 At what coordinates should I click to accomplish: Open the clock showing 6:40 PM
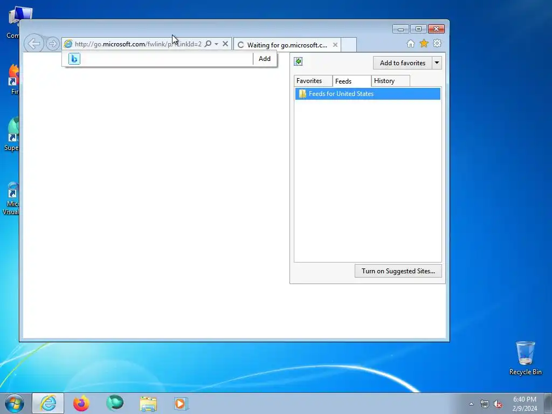click(525, 404)
